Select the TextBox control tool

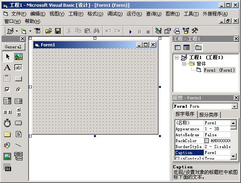[x=19, y=67]
